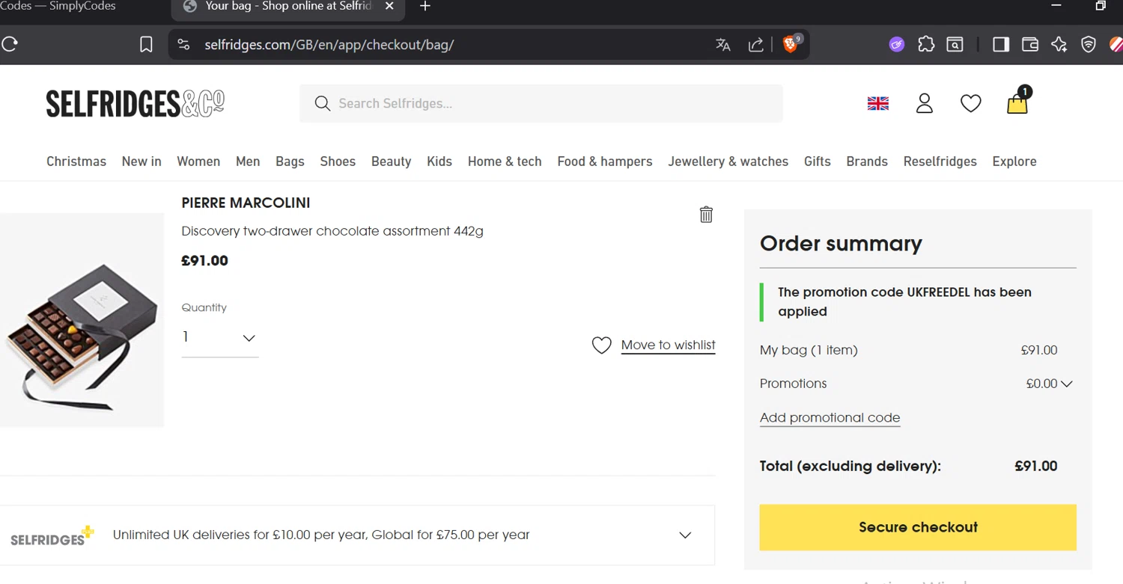
Task: Open the Men menu
Action: point(248,162)
